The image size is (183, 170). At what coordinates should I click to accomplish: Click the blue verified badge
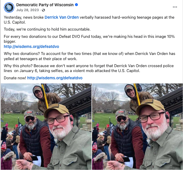click(76, 5)
